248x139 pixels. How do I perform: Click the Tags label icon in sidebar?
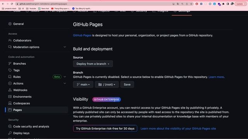[10, 70]
